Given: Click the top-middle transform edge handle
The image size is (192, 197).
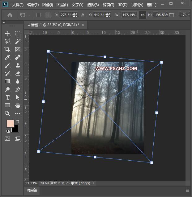Looking at the screenshot, I should coord(105,57).
